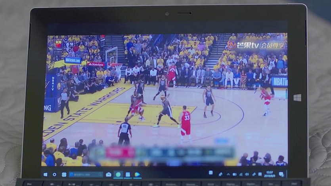Screen dimensions: 331x186
Task: Switch to video player app on taskbar
Action: coord(137,174)
